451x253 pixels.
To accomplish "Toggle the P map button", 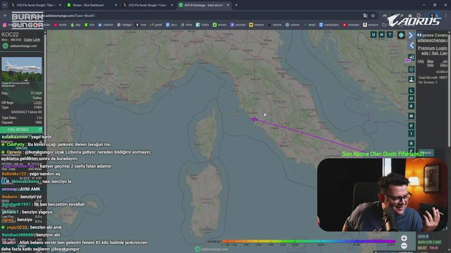I will (411, 126).
